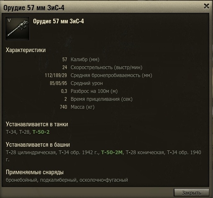This screenshot has width=213, height=198.
Task: Click the Средний урон value 85/85/95
Action: [58, 83]
